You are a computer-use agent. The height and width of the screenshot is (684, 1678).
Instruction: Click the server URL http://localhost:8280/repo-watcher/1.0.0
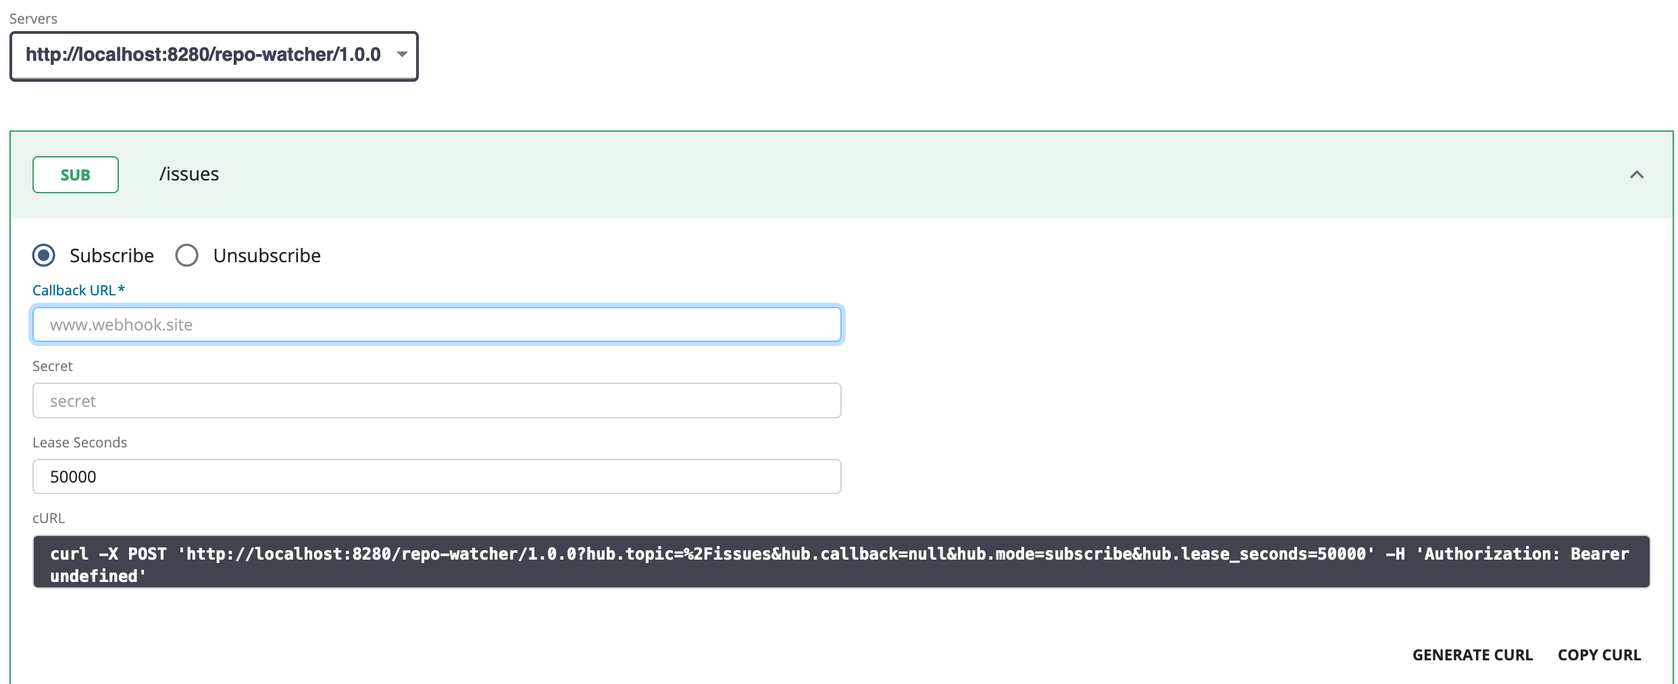coord(203,57)
